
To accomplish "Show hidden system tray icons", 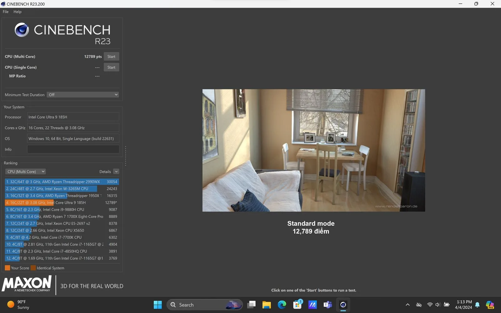I will 407,305.
